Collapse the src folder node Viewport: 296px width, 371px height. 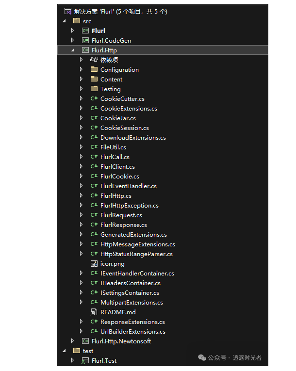64,21
